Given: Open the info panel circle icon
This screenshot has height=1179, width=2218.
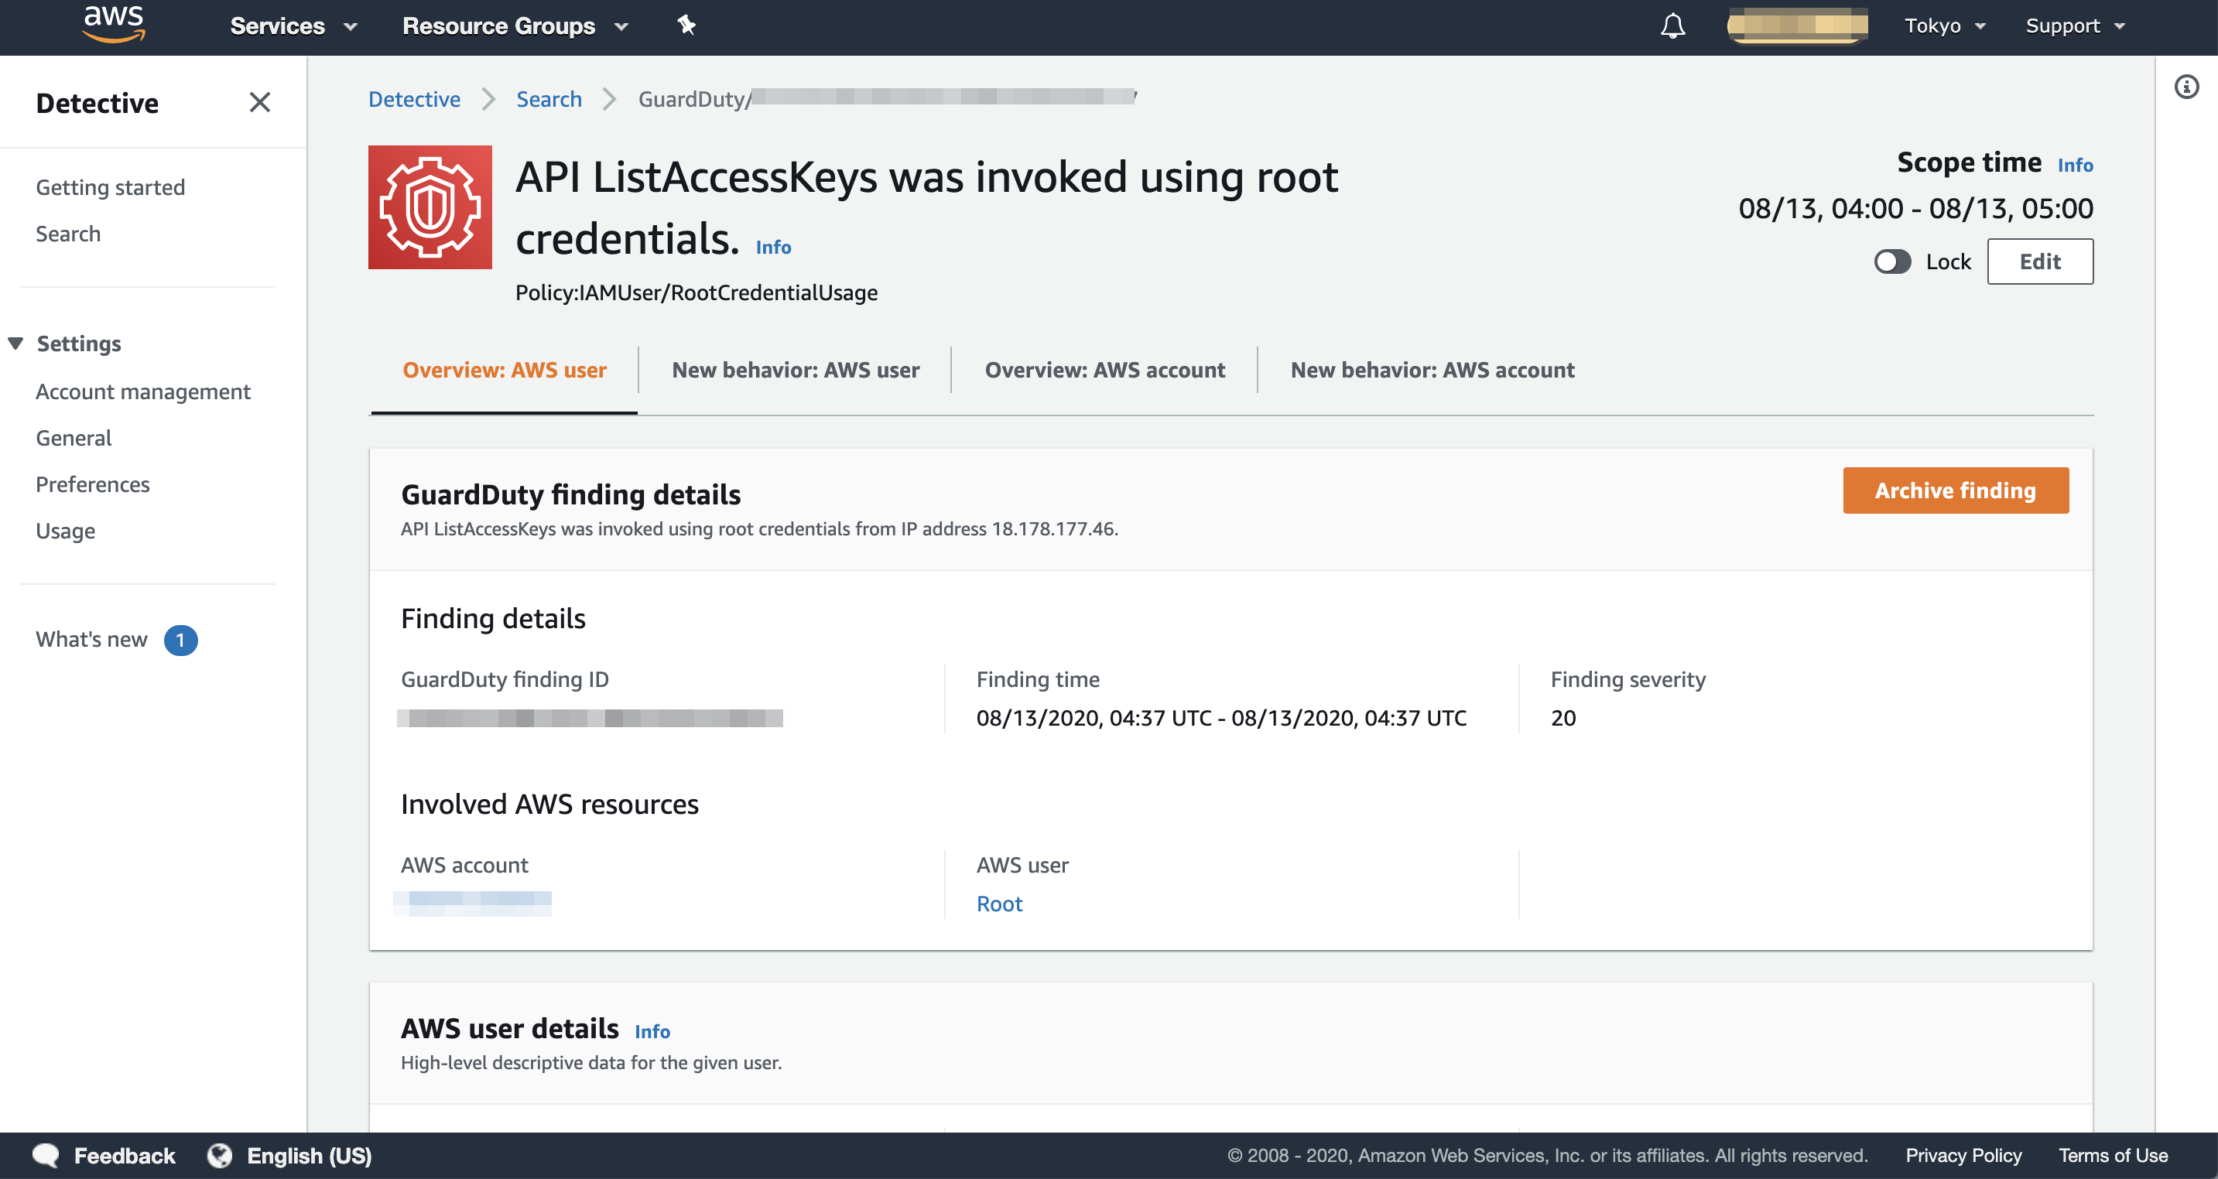Looking at the screenshot, I should (x=2186, y=87).
